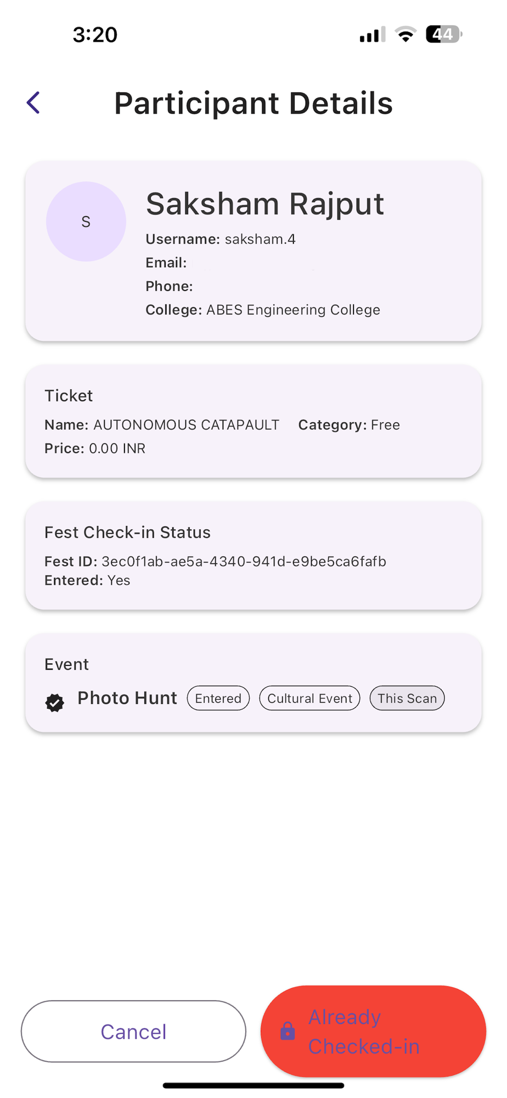Viewport: 507px width, 1098px height.
Task: Tap the battery indicator in status bar
Action: click(x=444, y=35)
